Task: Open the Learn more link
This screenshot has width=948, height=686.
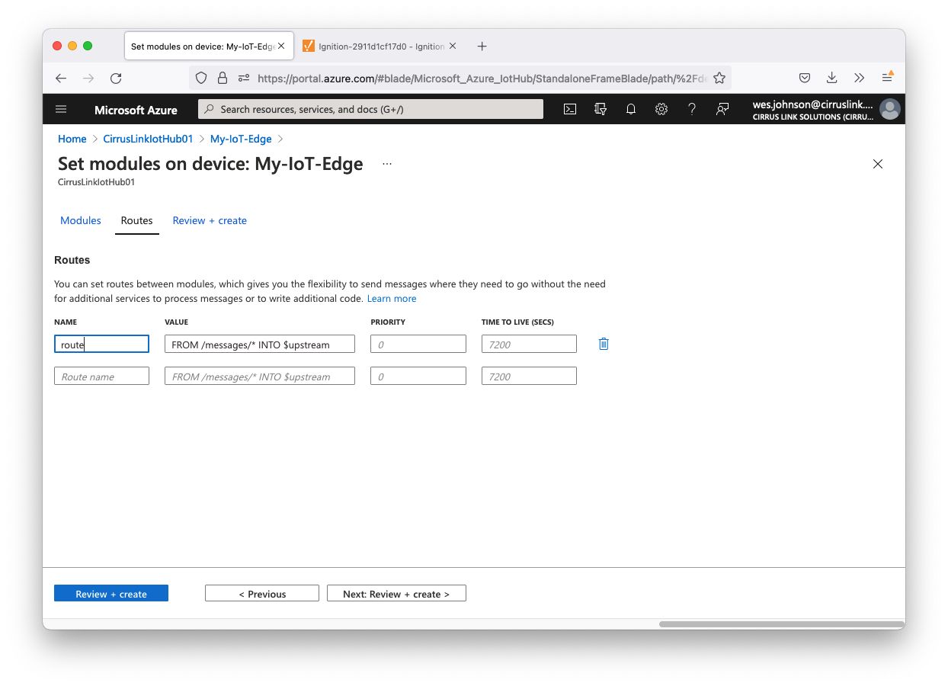Action: coord(392,298)
